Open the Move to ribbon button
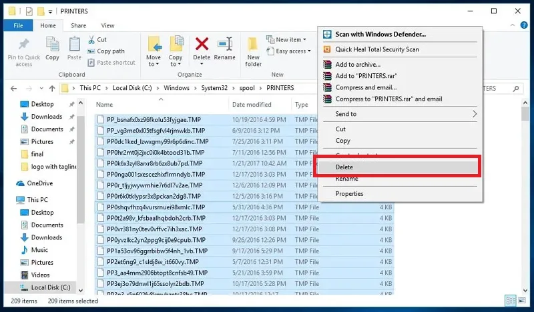This screenshot has width=534, height=312. coord(154,51)
